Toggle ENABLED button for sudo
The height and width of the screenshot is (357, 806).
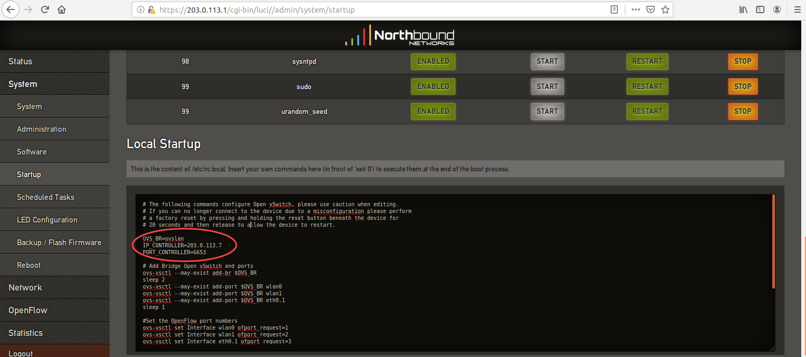point(433,86)
